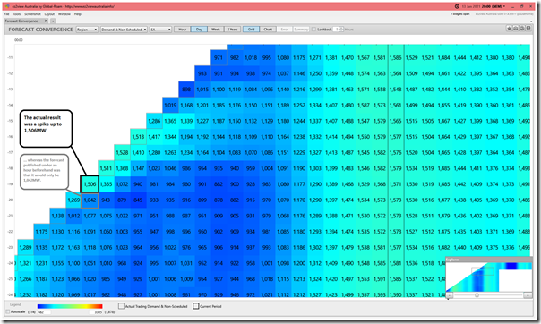Close the Forecast Convergence tab
Viewport: 541px width, 324px height.
47,21
